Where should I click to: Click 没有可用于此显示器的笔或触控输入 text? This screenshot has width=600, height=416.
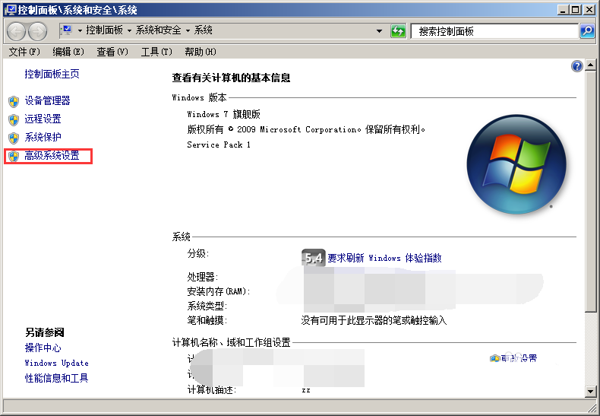[374, 321]
